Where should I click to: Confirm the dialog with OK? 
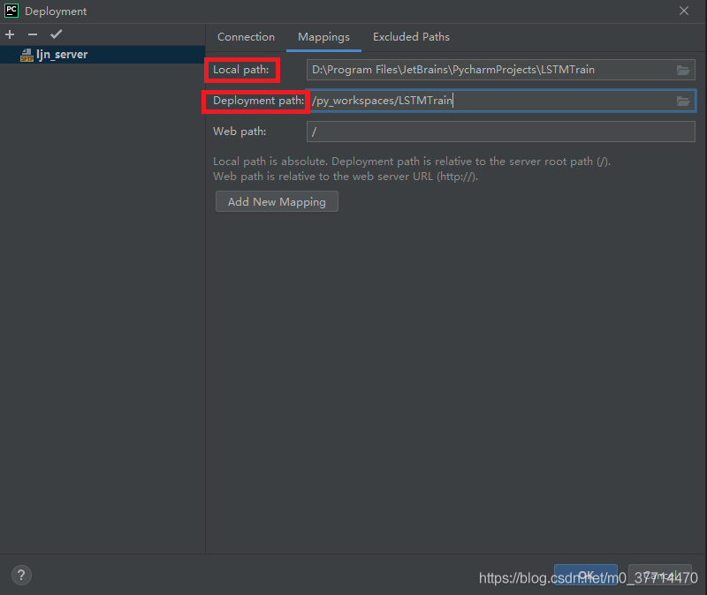coord(585,575)
